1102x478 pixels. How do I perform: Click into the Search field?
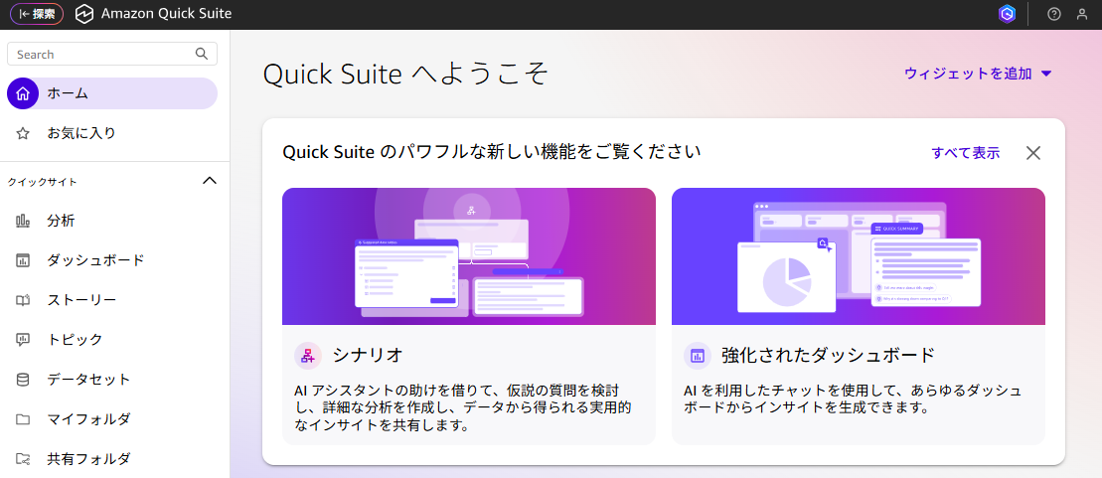[x=112, y=54]
